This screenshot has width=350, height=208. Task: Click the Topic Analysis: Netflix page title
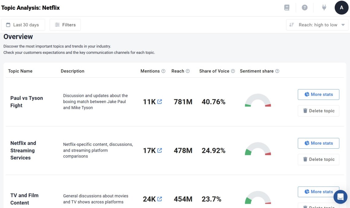pyautogui.click(x=30, y=8)
